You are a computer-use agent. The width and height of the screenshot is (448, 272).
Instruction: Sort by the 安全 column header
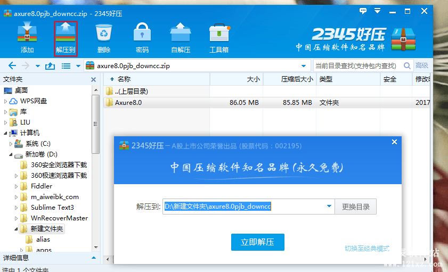[x=396, y=79]
